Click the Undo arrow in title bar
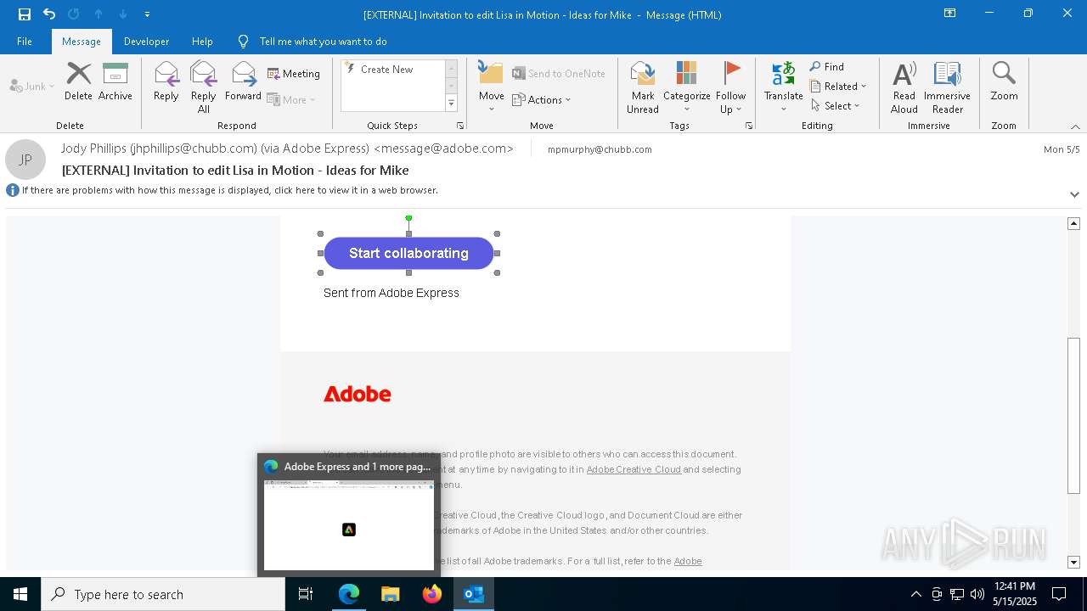This screenshot has height=611, width=1087. 49,14
